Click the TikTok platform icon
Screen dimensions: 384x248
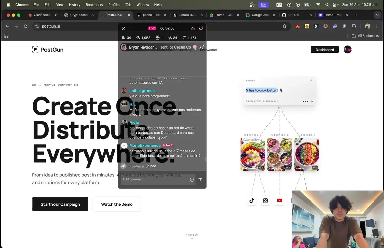pyautogui.click(x=252, y=200)
